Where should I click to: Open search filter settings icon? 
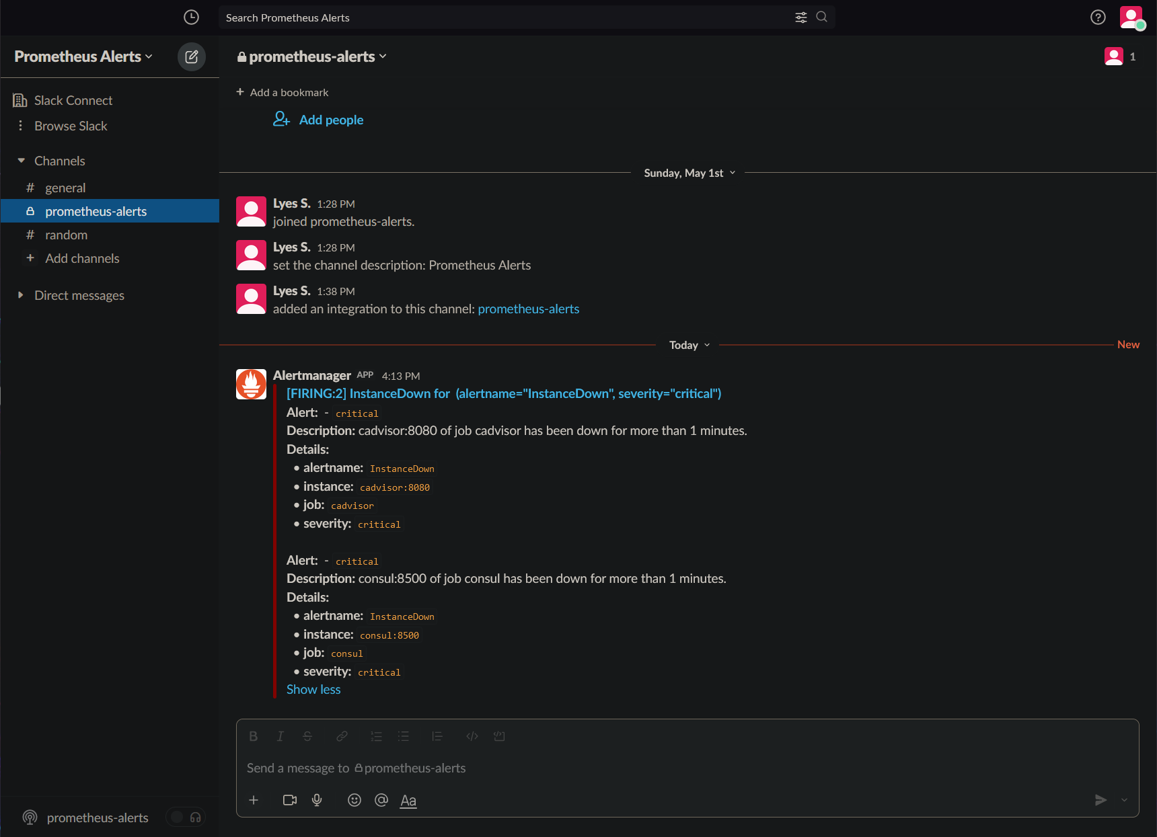(801, 17)
